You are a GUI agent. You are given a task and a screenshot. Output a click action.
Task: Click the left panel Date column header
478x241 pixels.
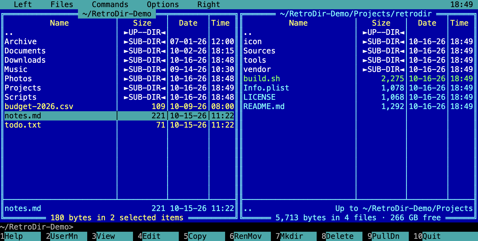188,23
